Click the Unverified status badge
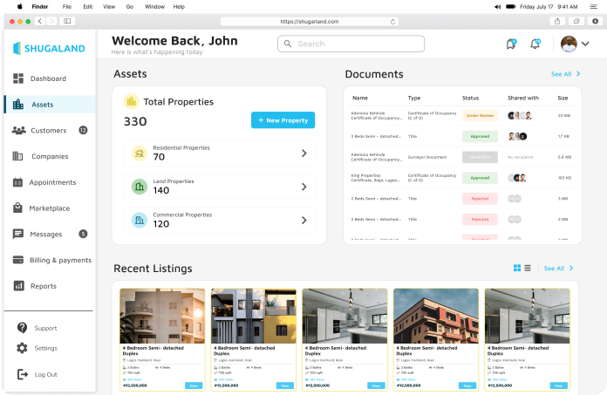This screenshot has height=395, width=607. tap(480, 157)
